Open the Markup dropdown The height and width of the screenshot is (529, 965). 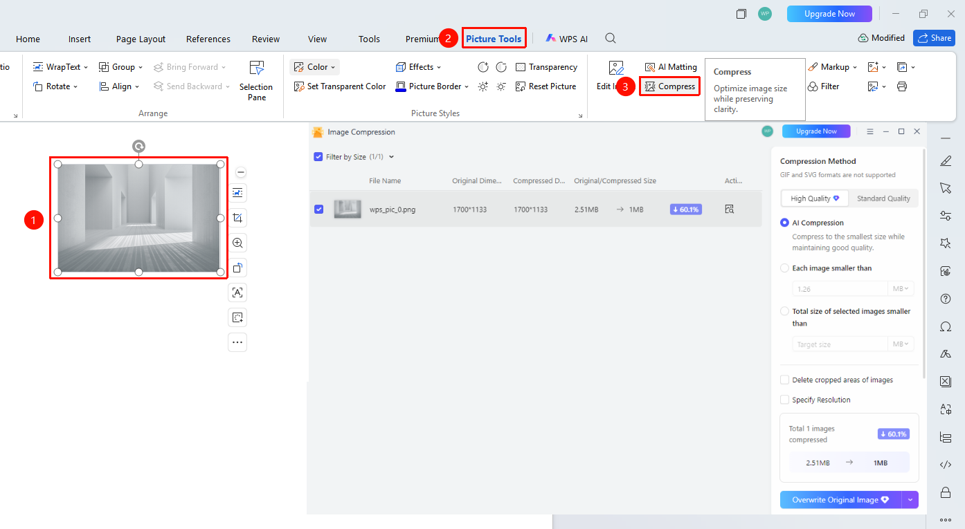833,67
